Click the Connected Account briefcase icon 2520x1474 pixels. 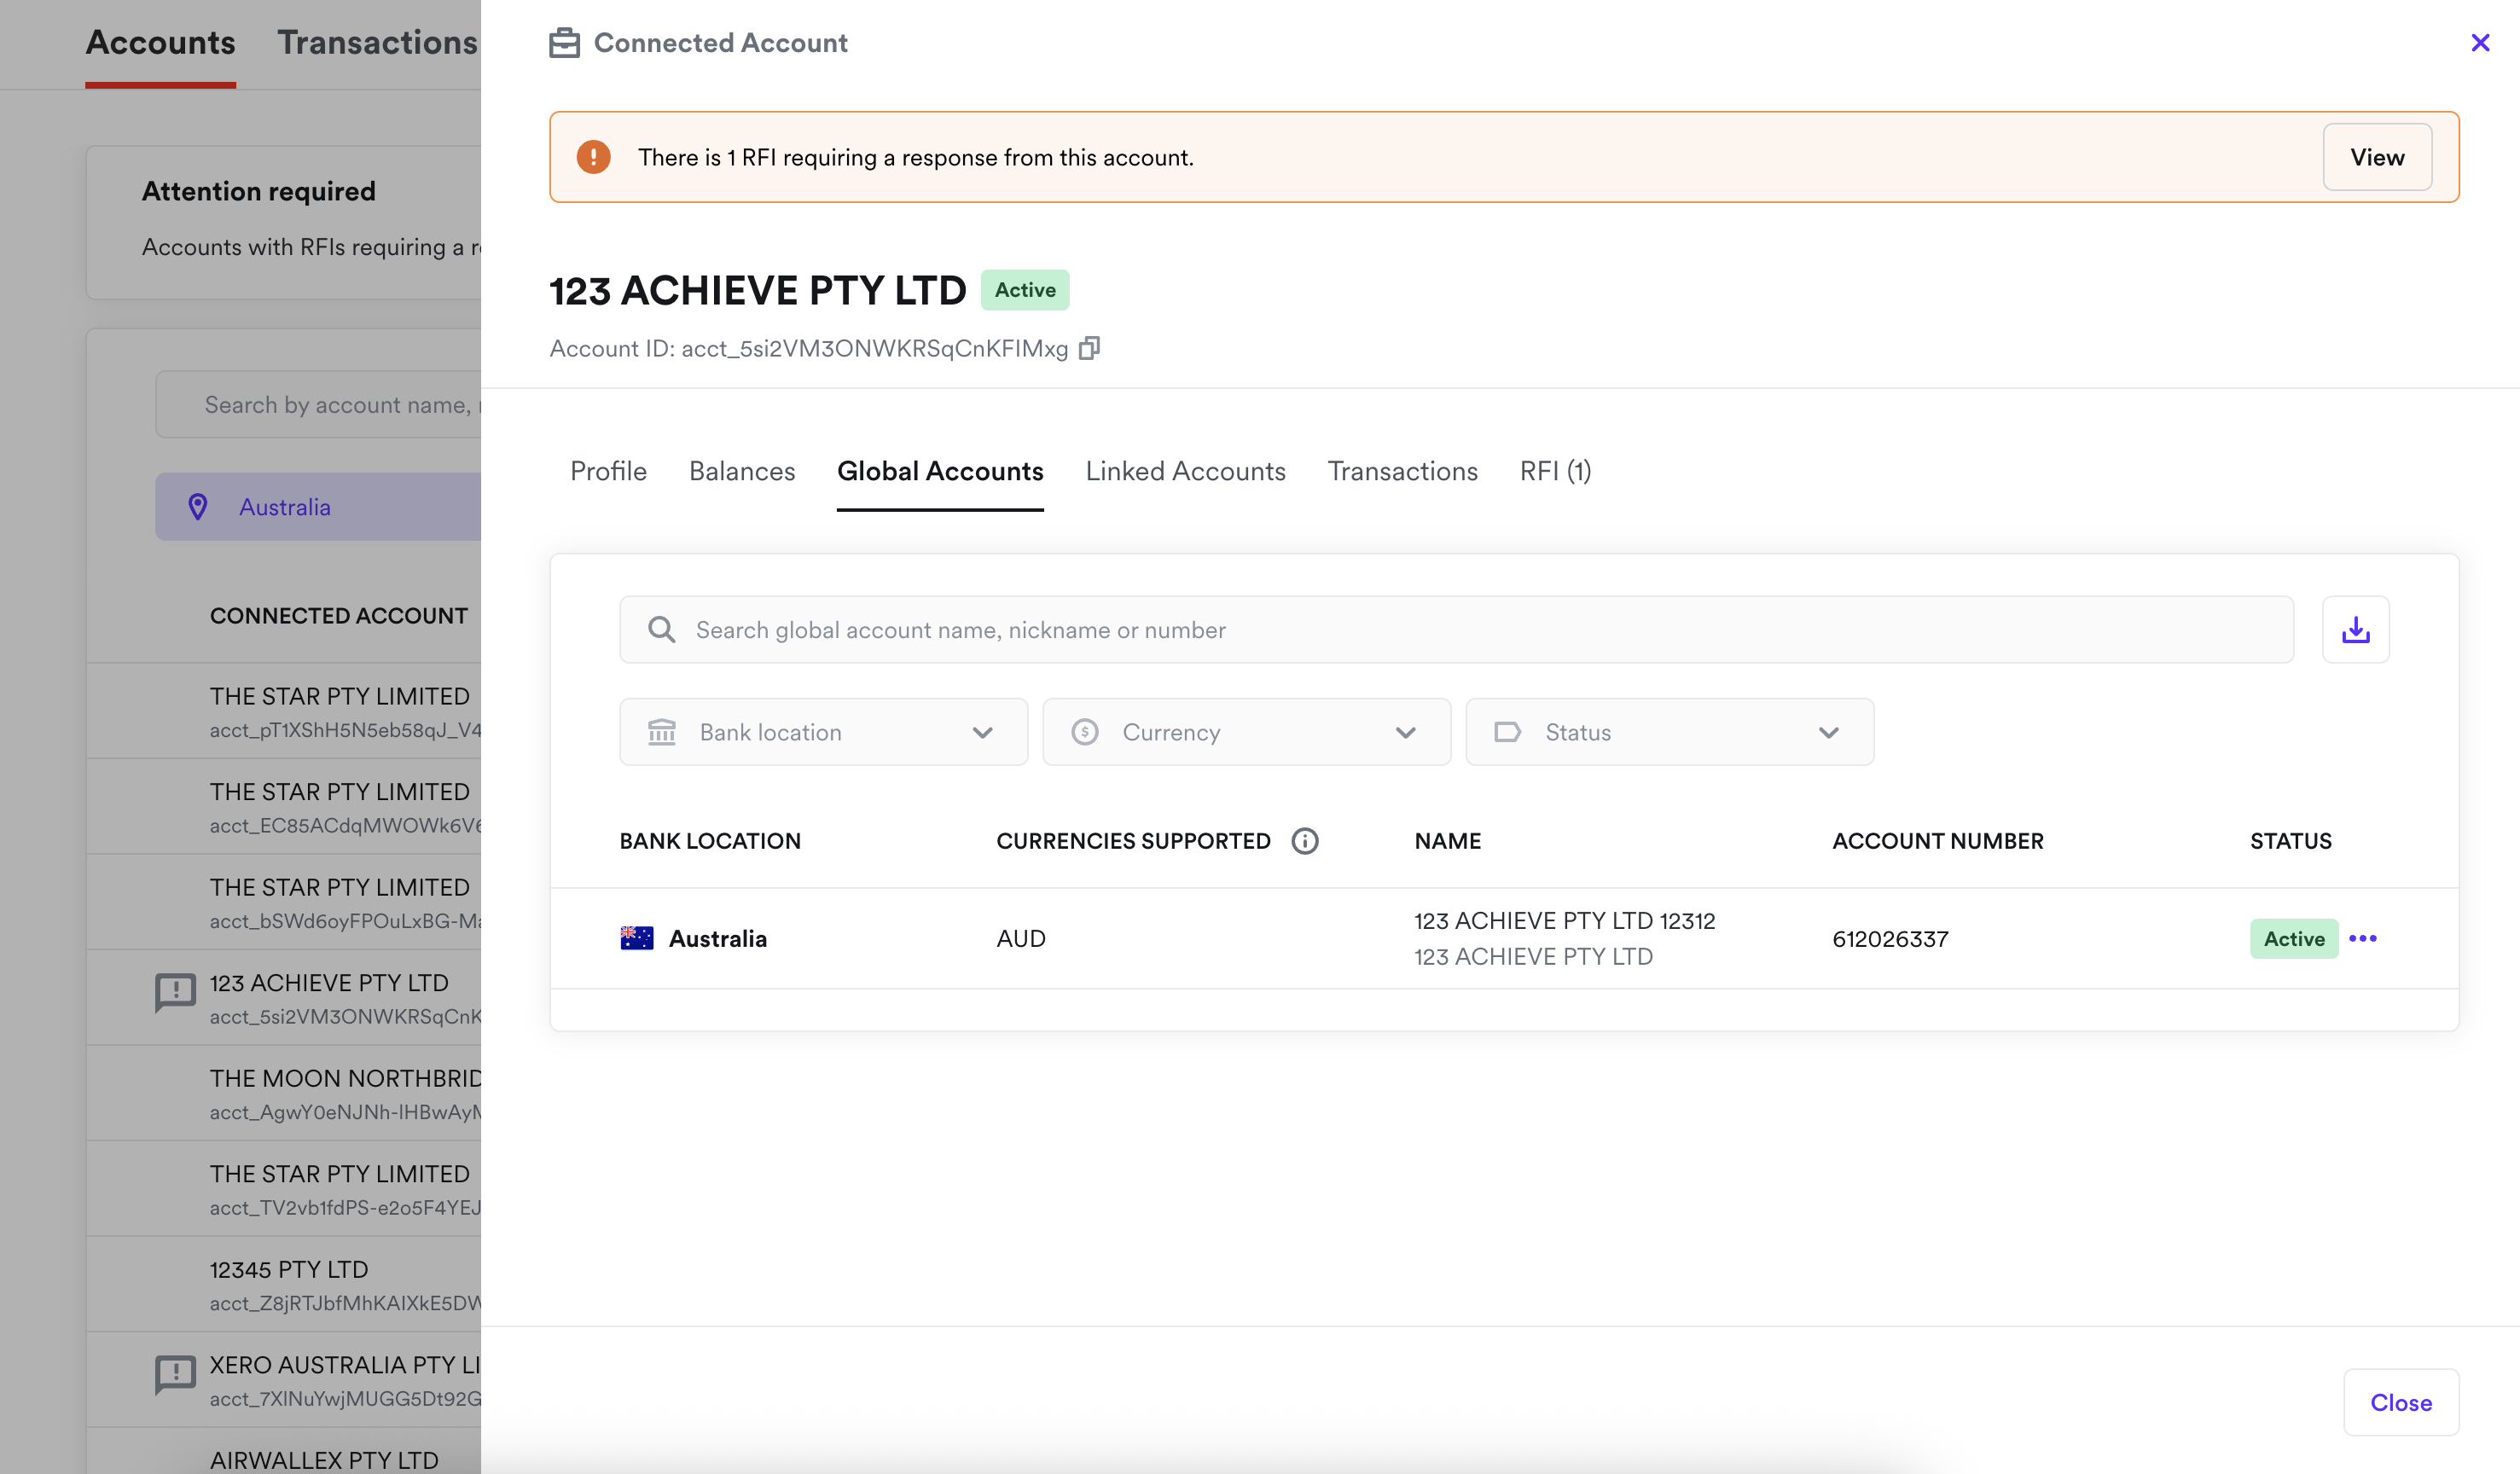564,43
